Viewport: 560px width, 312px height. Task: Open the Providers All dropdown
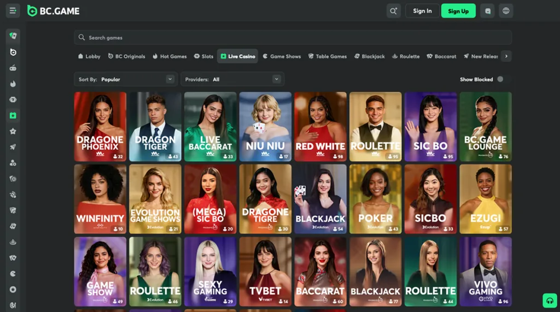[x=232, y=79]
